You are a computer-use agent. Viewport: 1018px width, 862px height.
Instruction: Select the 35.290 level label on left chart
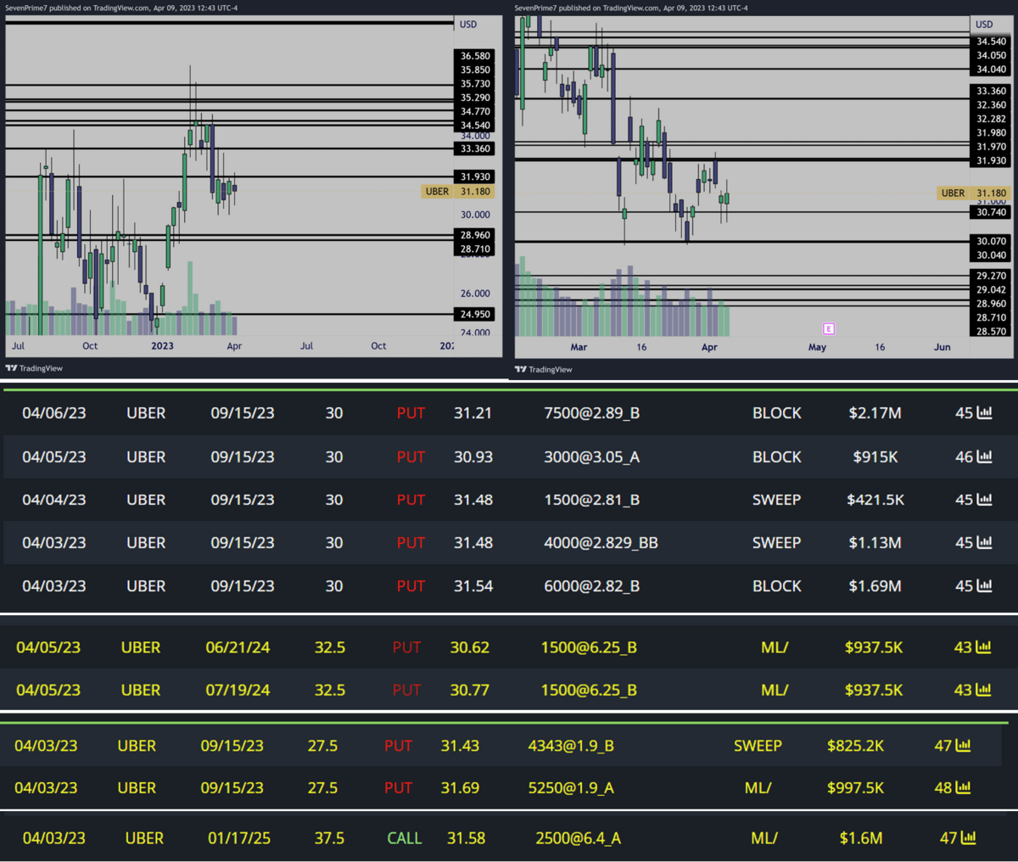(x=475, y=98)
